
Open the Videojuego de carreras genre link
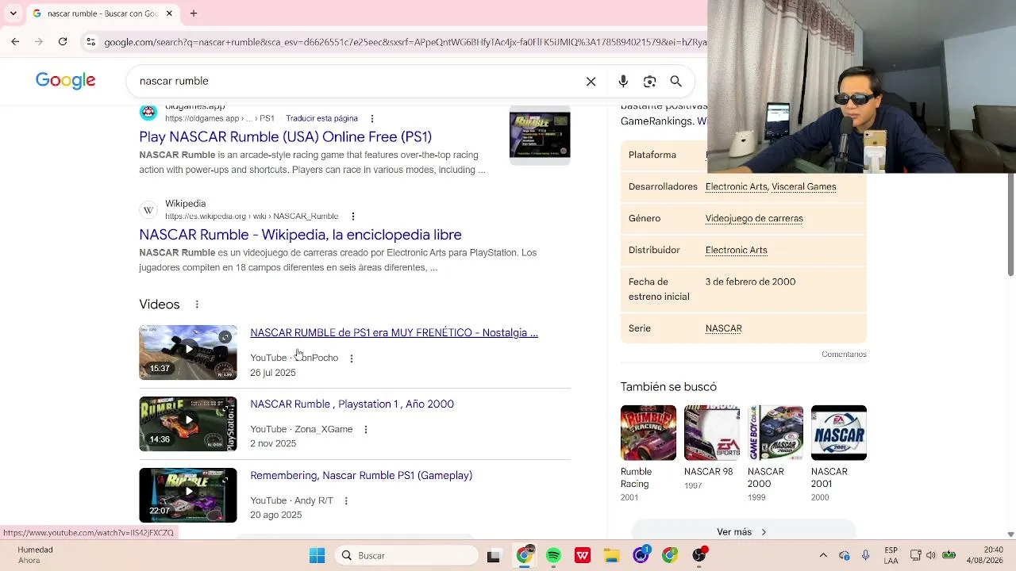click(754, 218)
